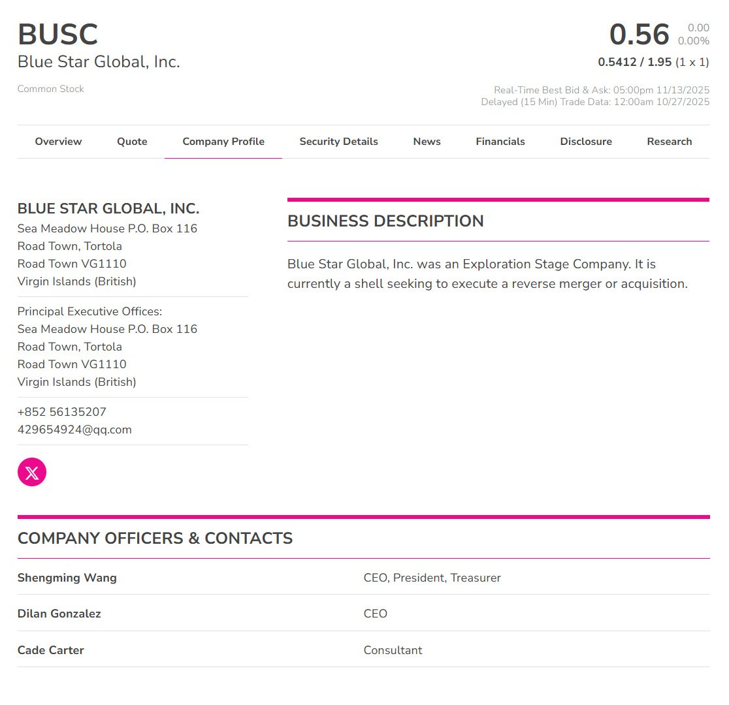The width and height of the screenshot is (729, 705).
Task: Click officer name Shengming Wang
Action: click(67, 578)
